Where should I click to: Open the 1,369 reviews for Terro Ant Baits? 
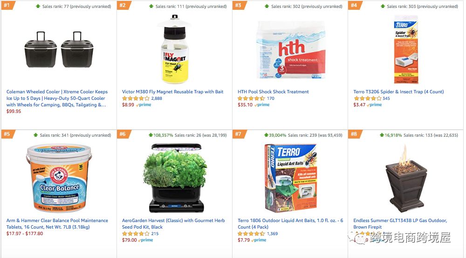tap(272, 234)
